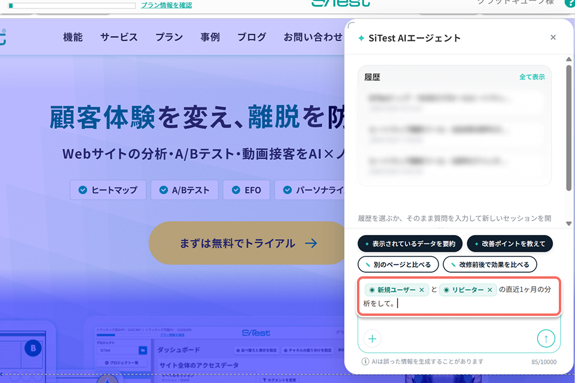575x383 pixels.
Task: Open the 事例 navigation item
Action: (210, 37)
